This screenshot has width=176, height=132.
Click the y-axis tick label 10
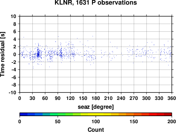13,16
